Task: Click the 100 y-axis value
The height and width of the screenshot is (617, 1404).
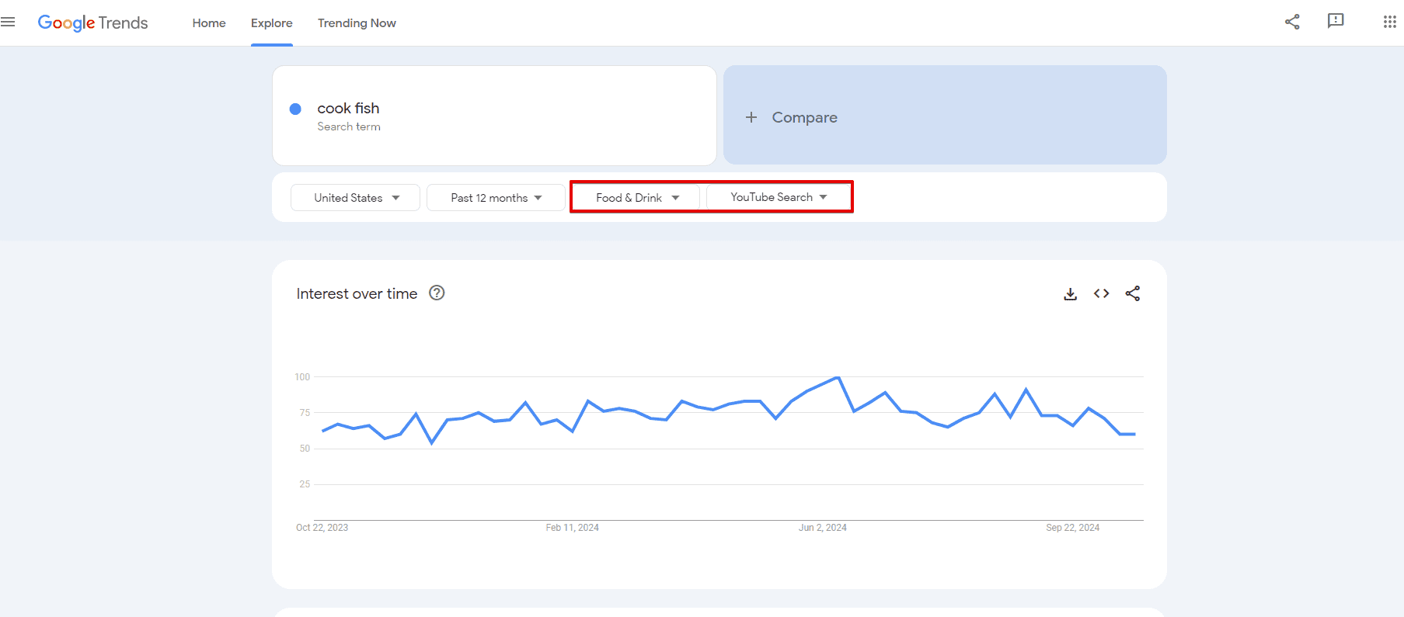Action: (x=302, y=377)
